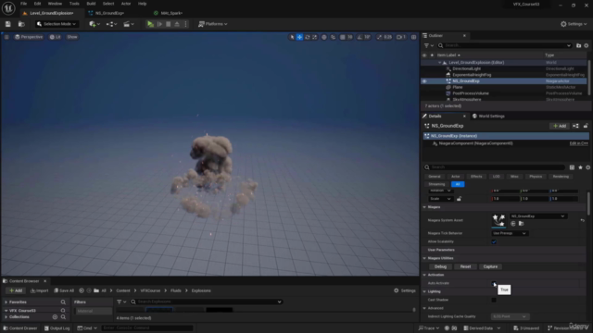The width and height of the screenshot is (593, 333).
Task: Open the Platforms dropdown
Action: pyautogui.click(x=213, y=24)
